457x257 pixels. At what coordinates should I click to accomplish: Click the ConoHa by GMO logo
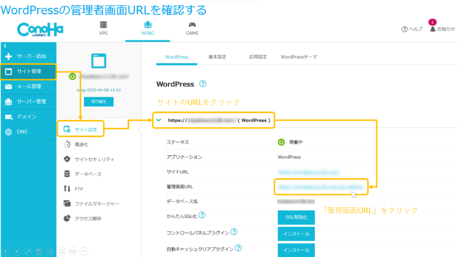40,29
